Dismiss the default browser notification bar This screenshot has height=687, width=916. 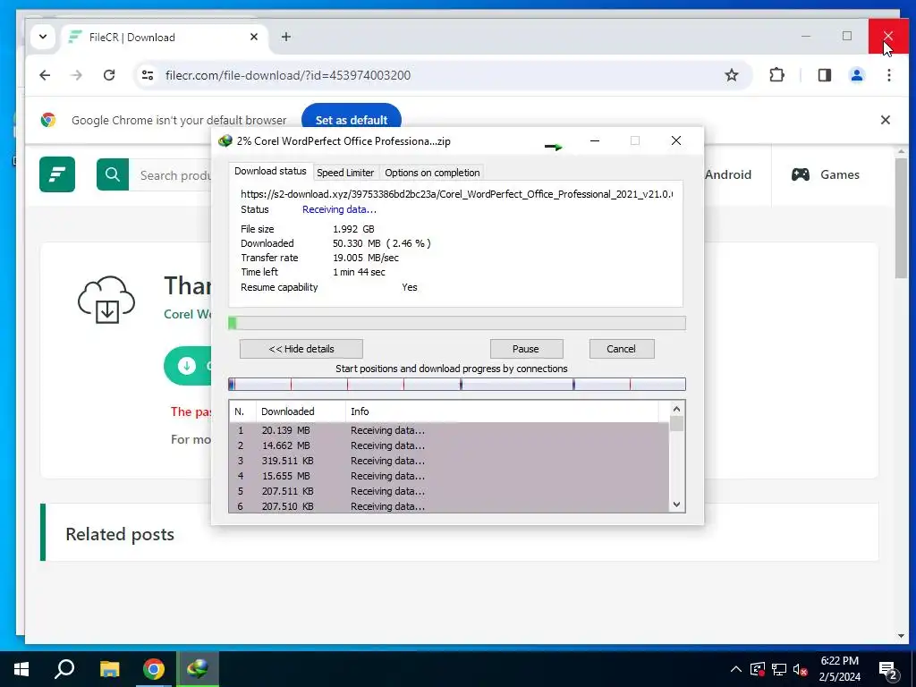point(885,120)
